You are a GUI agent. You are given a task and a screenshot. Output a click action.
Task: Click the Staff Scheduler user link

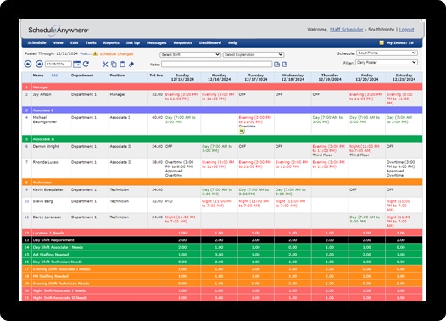346,30
